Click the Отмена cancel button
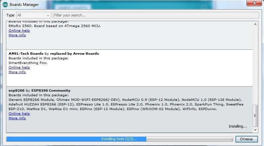 [246, 139]
